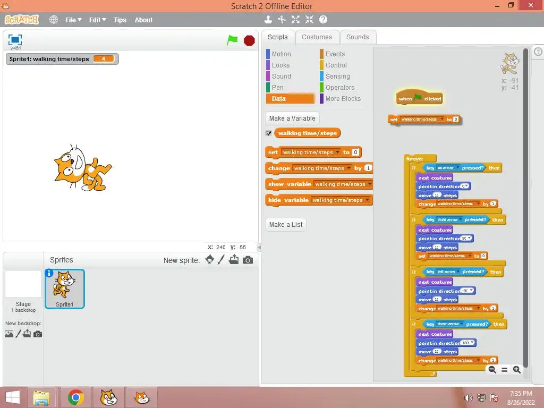This screenshot has height=408, width=544.
Task: Select the Data block category
Action: [x=290, y=98]
